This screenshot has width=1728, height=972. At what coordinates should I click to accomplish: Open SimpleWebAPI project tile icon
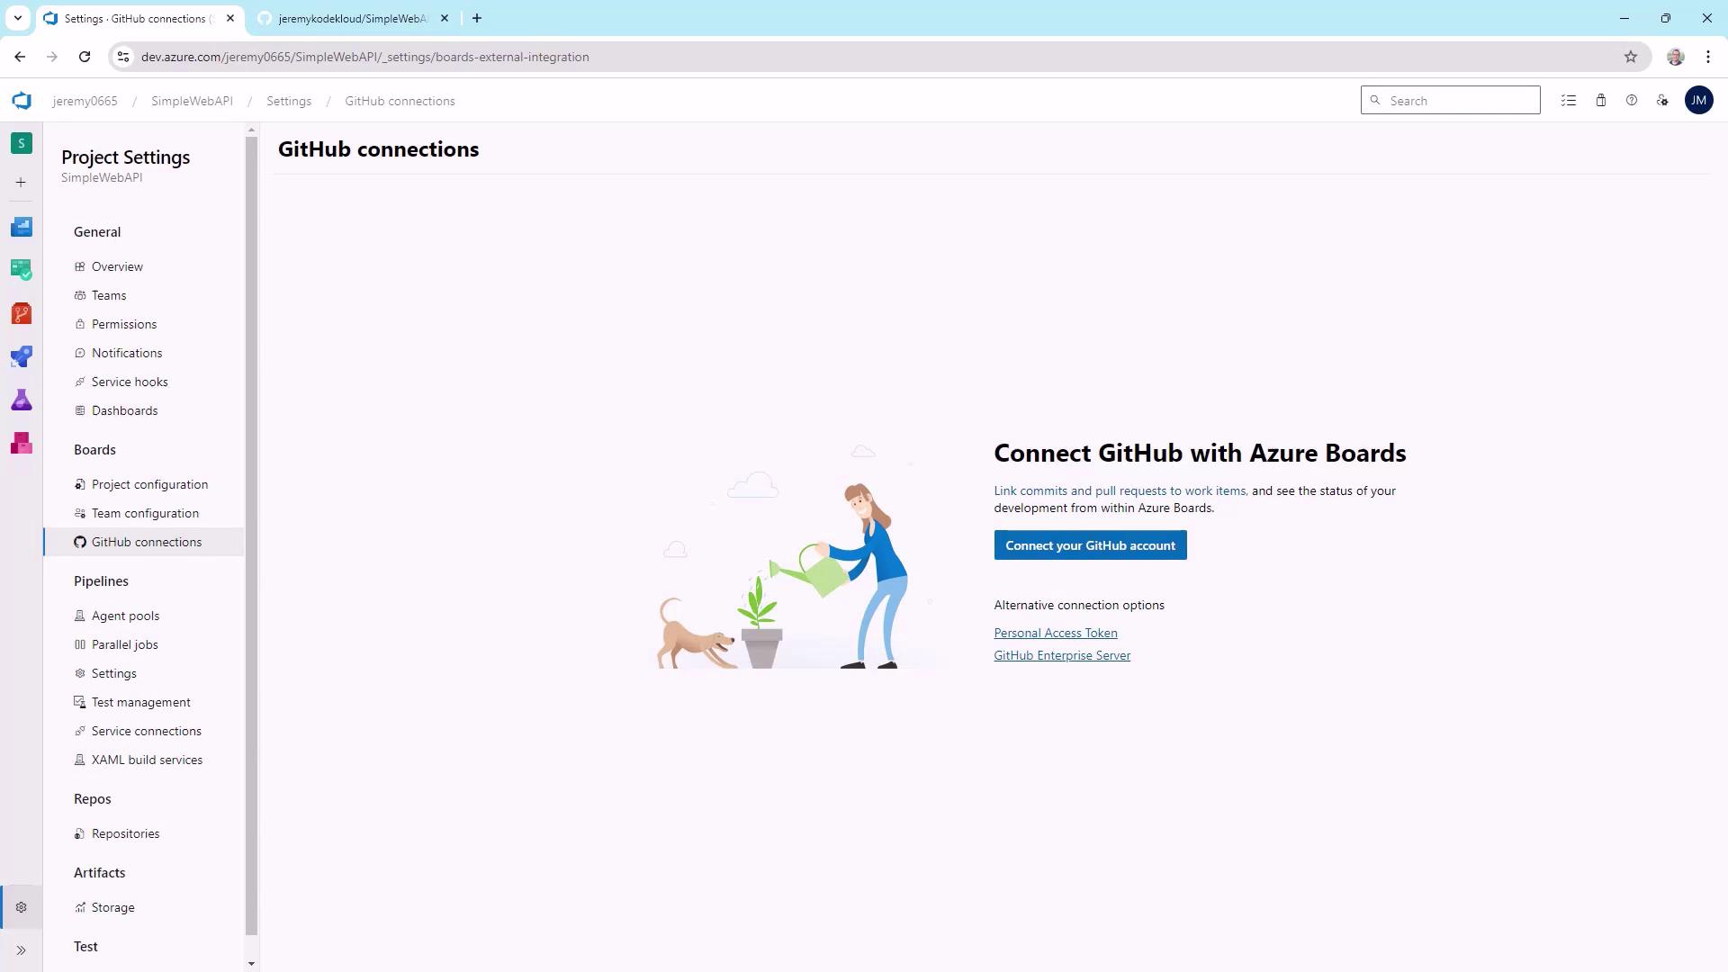coord(22,143)
